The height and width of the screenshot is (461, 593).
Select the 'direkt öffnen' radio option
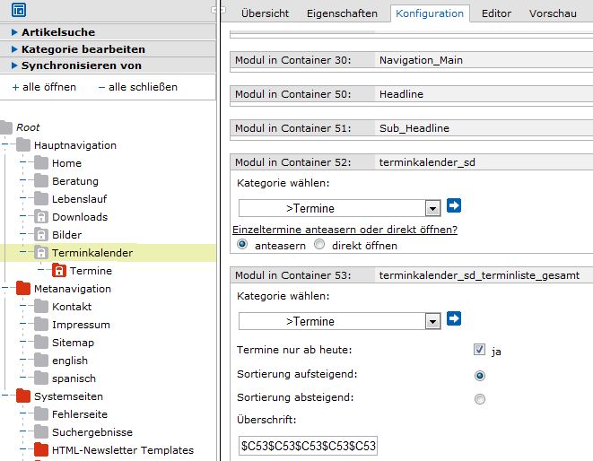click(319, 245)
